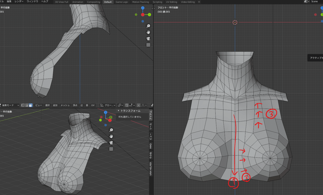Toggle camera view icon in top-left viewport
This screenshot has width=323, height=195.
pos(148,38)
